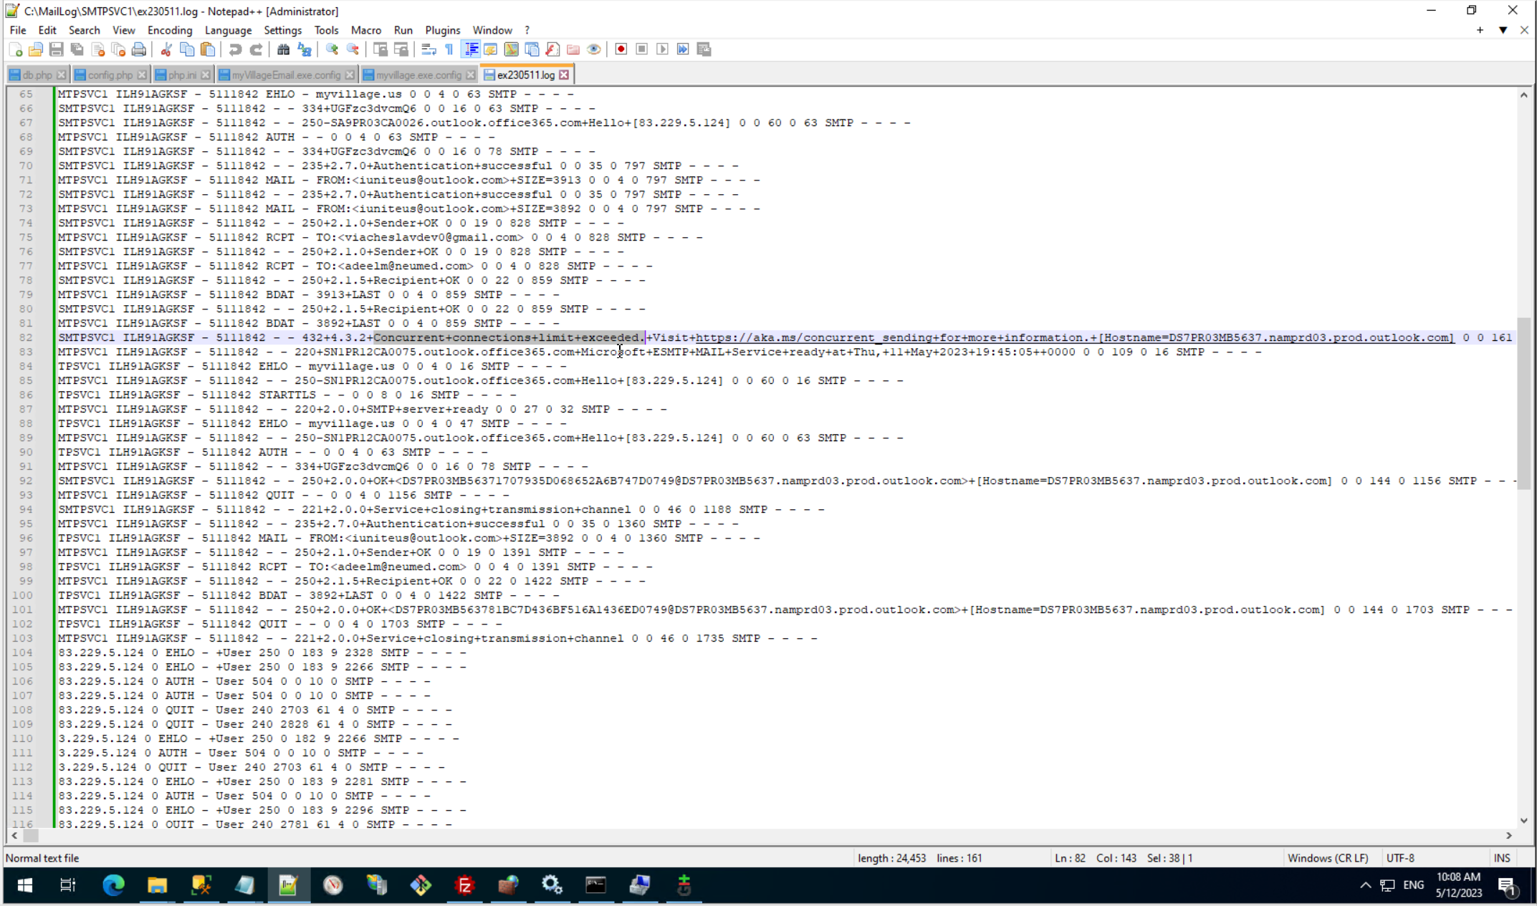Click the Print toolbar icon
Viewport: 1537px width, 906px height.
click(139, 49)
